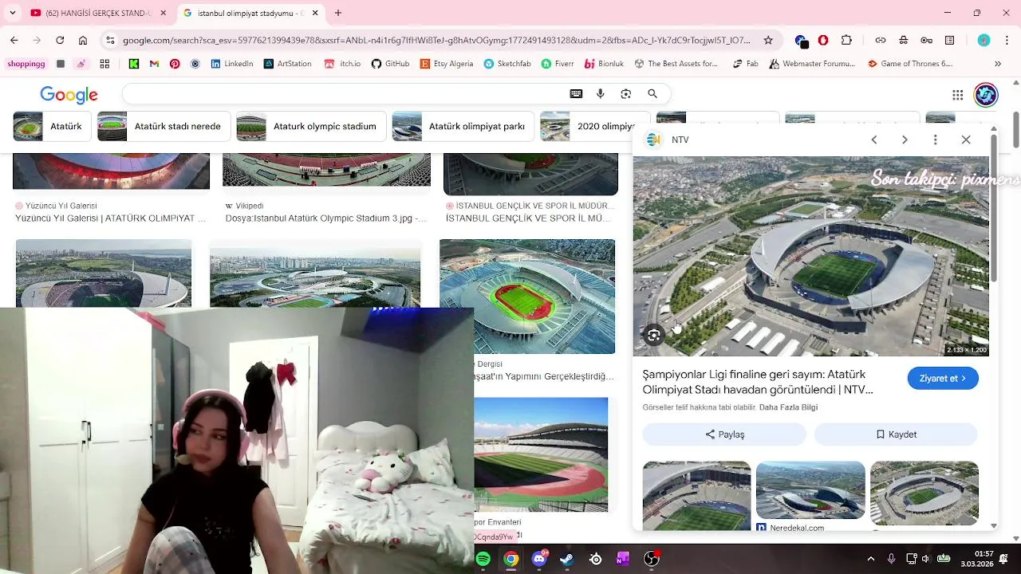Bookmark this page with the star icon

[x=768, y=40]
